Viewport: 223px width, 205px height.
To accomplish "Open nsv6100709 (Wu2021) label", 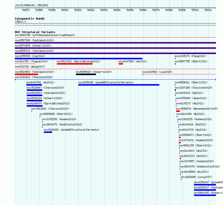I will 193,130.
